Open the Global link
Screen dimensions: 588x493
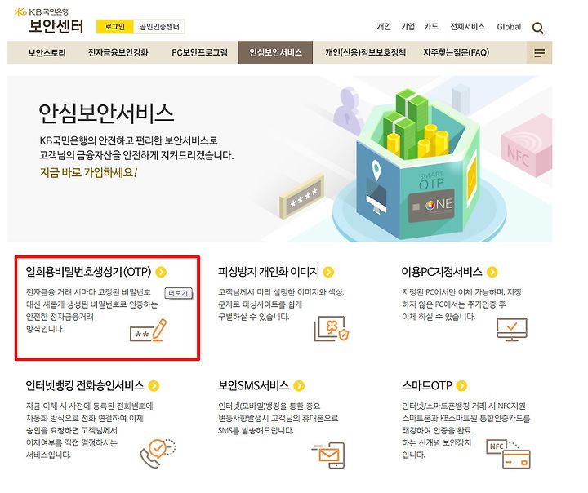[x=509, y=27]
